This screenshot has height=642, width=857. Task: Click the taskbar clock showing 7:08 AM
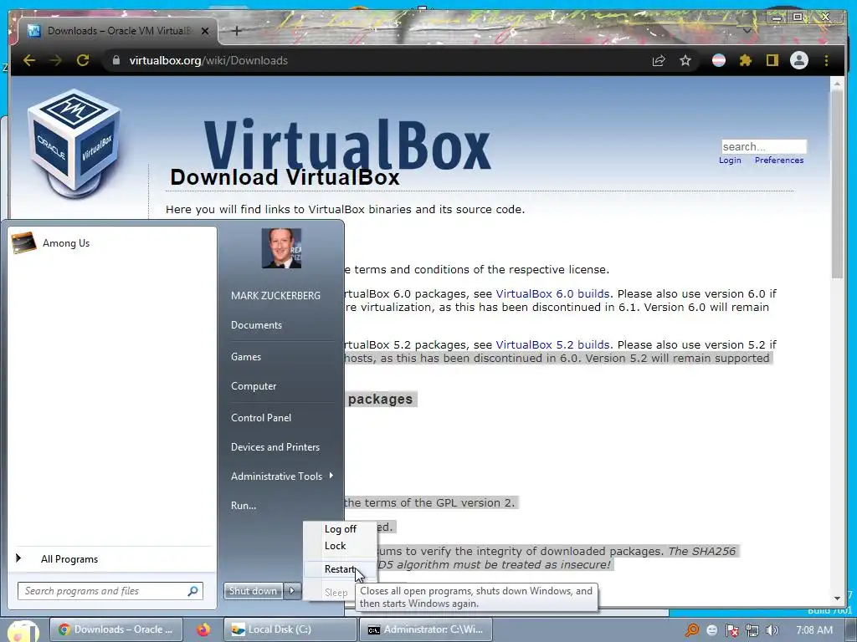click(814, 630)
